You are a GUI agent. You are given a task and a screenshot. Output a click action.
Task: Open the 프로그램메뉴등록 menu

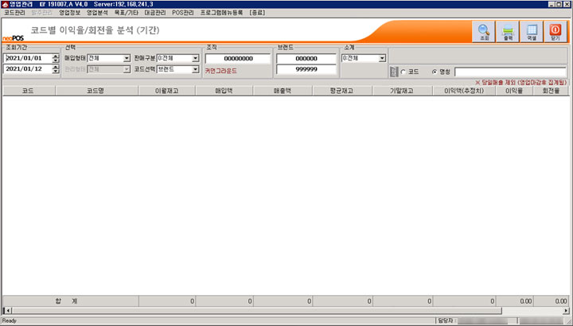[221, 13]
